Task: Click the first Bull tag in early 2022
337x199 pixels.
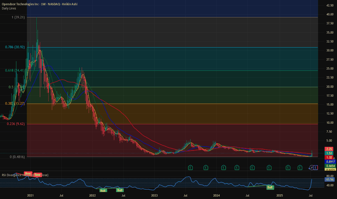Action: 103,190
